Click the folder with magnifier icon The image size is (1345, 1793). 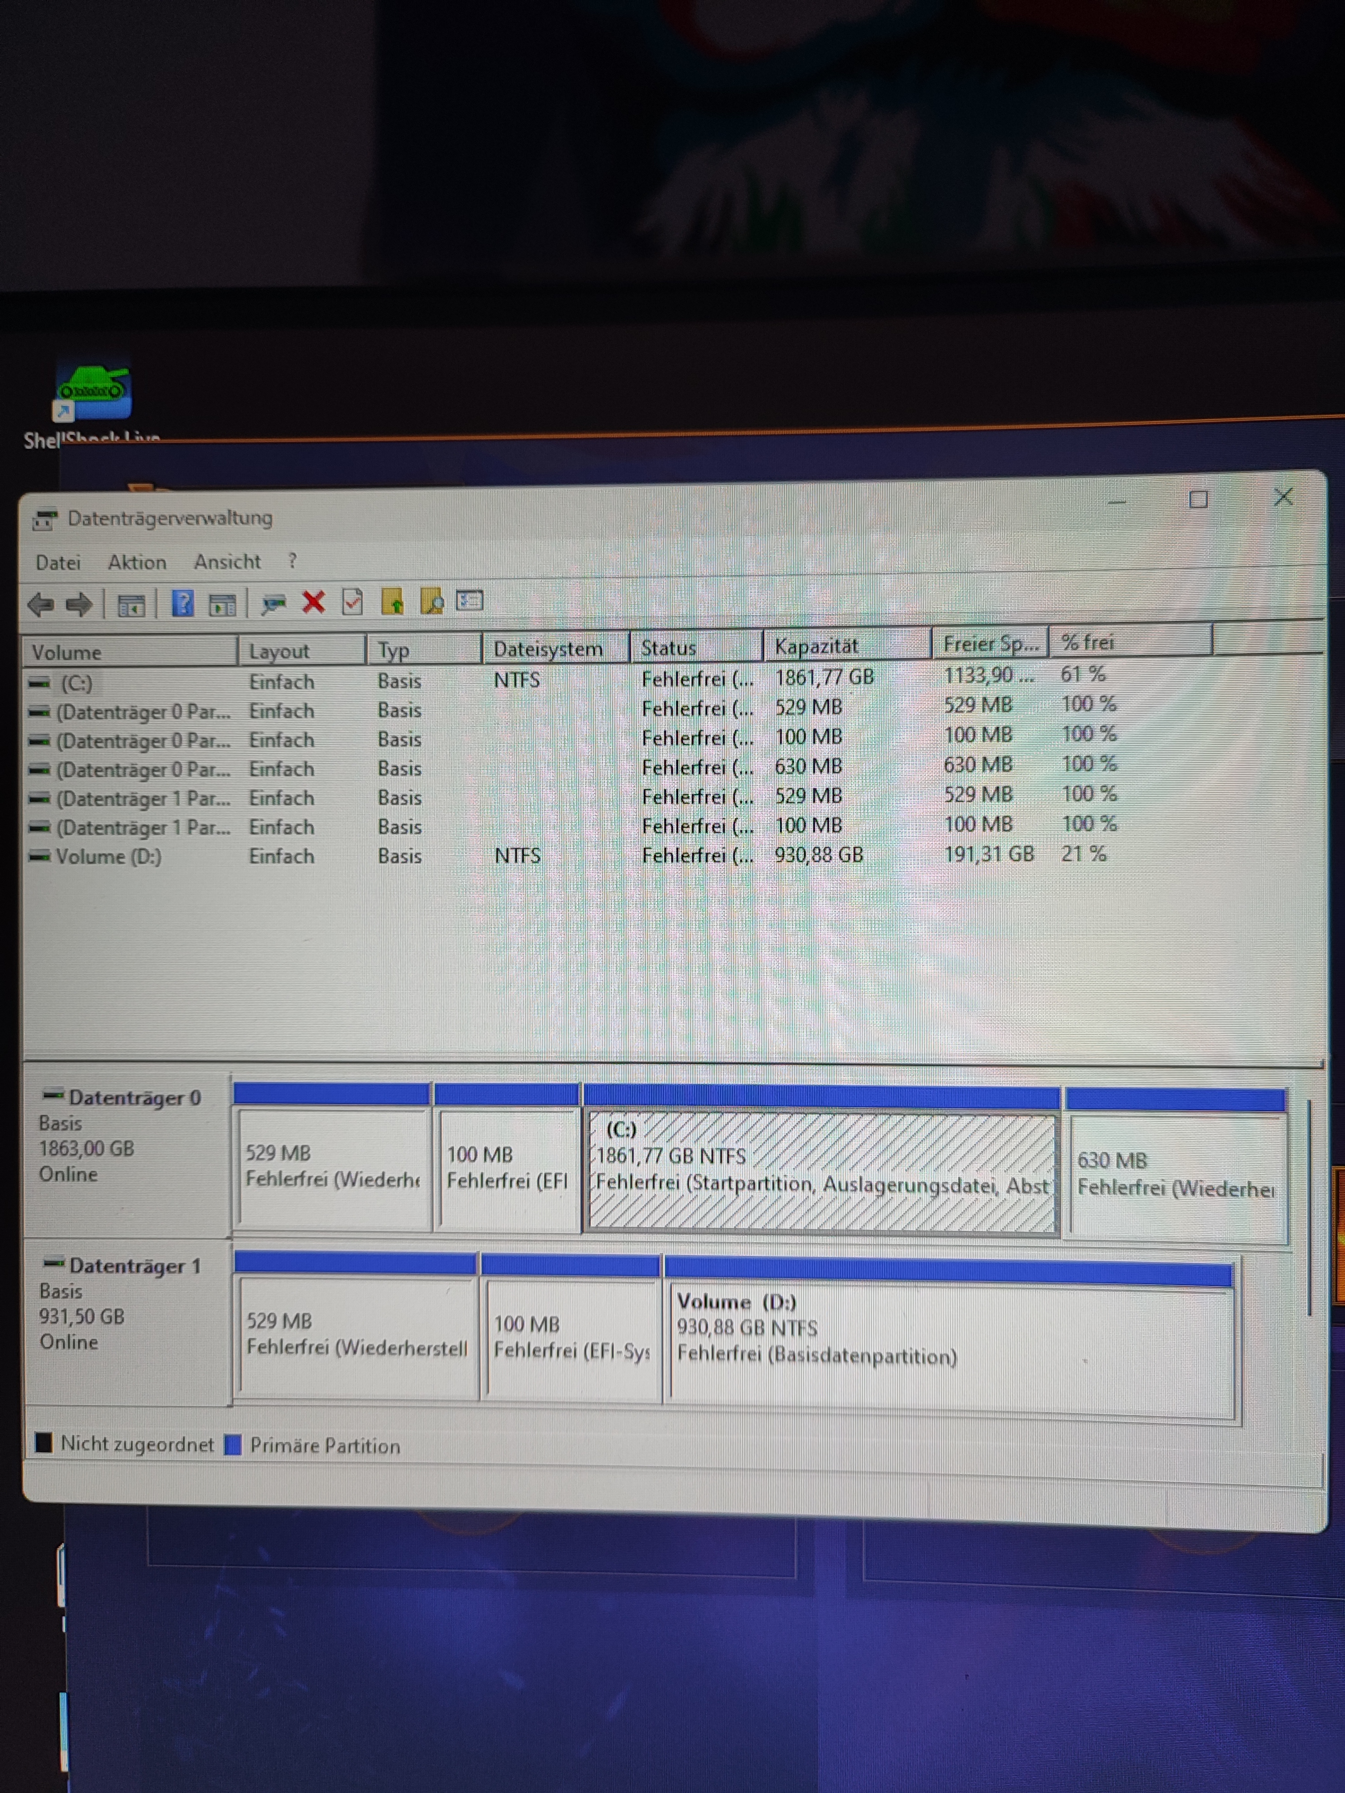[x=431, y=602]
